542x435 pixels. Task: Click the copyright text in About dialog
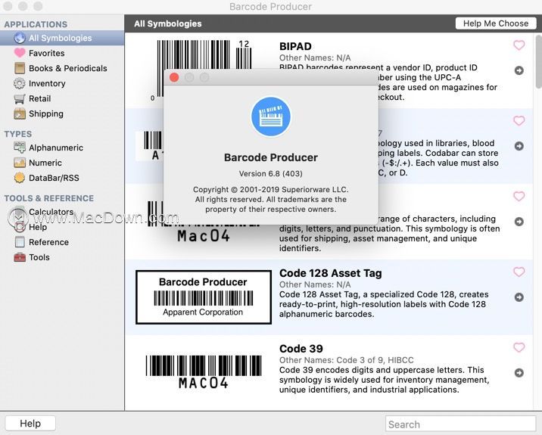point(271,200)
